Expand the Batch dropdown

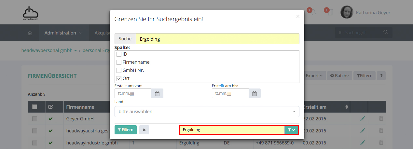tap(339, 76)
